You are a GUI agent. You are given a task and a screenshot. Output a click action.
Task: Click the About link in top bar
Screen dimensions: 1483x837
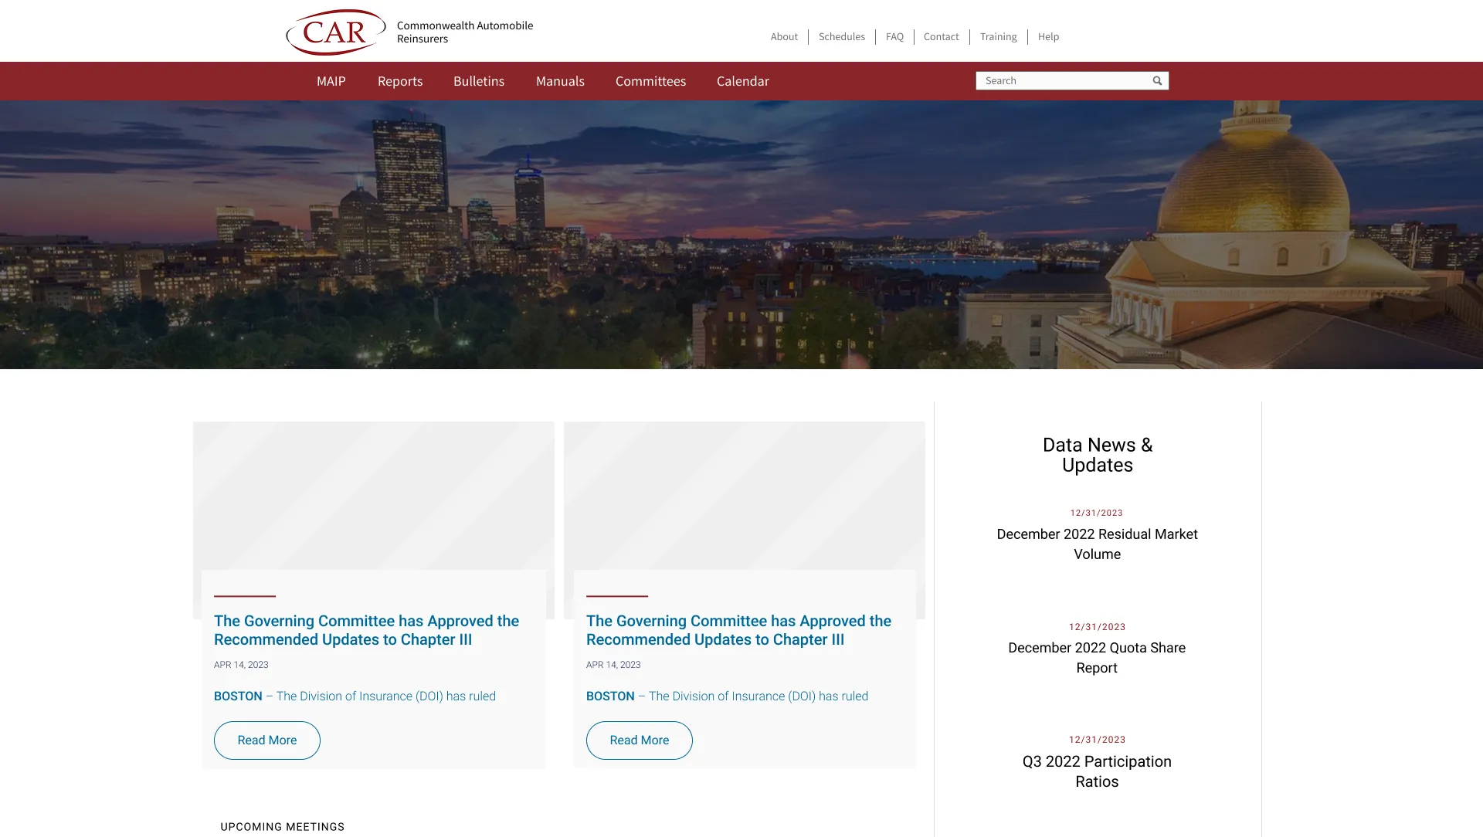click(784, 37)
